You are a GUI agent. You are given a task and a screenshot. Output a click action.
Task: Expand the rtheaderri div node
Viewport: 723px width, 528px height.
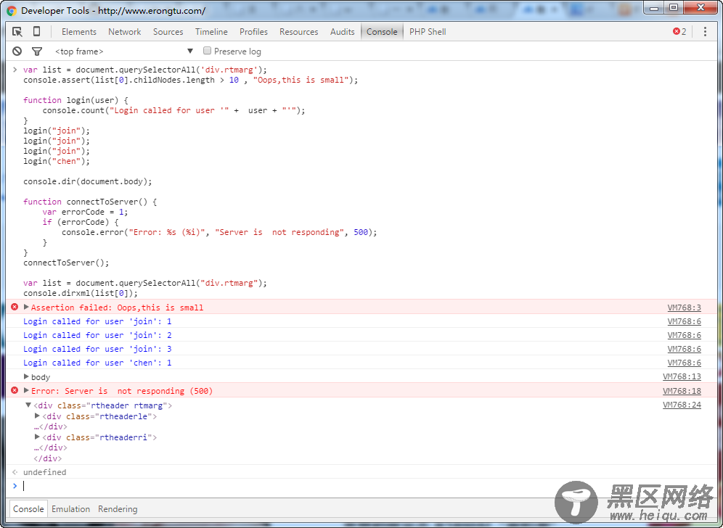click(x=37, y=437)
